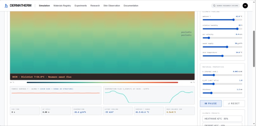Open the Simulation tab

coord(44,6)
